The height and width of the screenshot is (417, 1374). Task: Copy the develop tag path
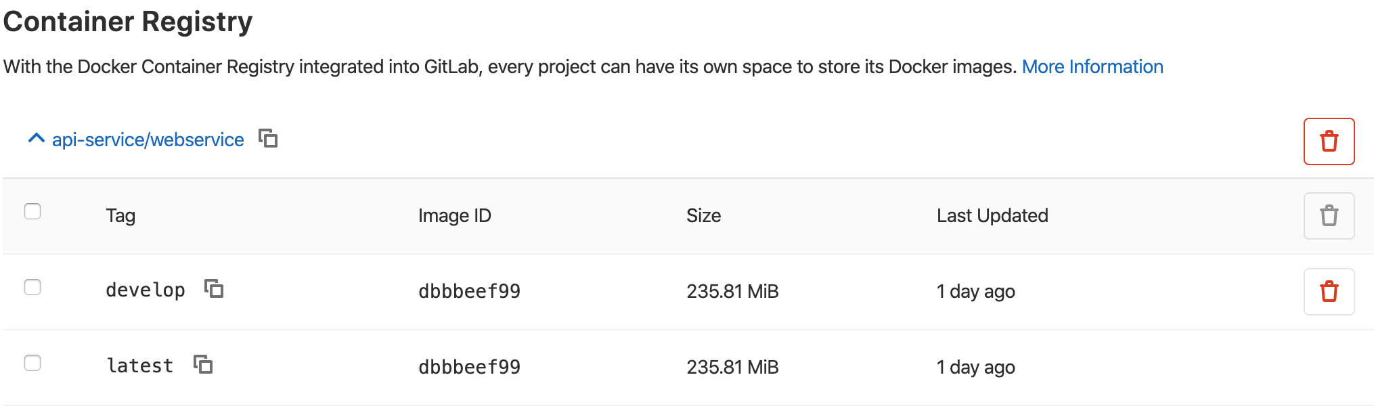215,289
